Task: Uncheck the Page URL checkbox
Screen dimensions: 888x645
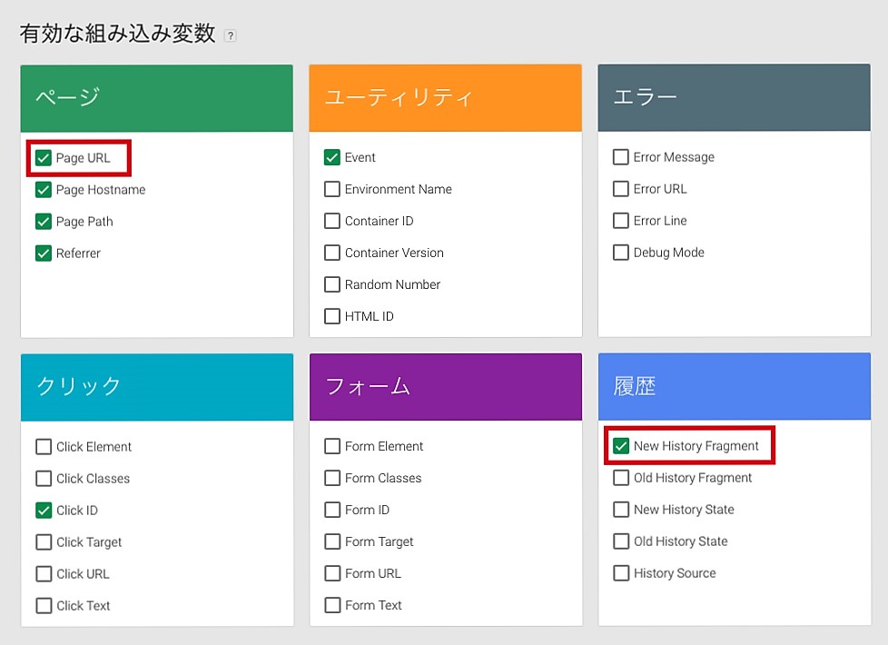Action: point(44,158)
